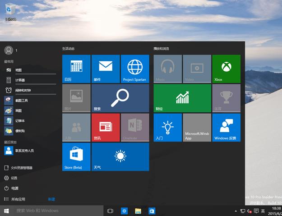Open 便利贴 sticky notes

click(30, 131)
